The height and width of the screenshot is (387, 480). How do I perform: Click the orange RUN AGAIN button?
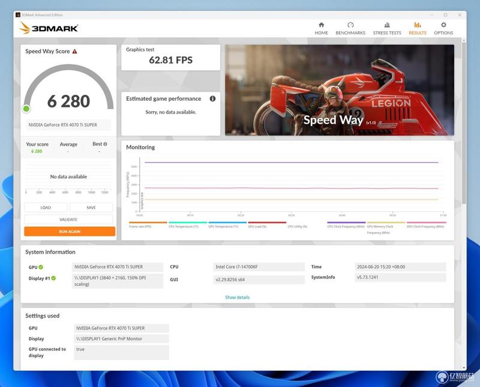(x=70, y=232)
